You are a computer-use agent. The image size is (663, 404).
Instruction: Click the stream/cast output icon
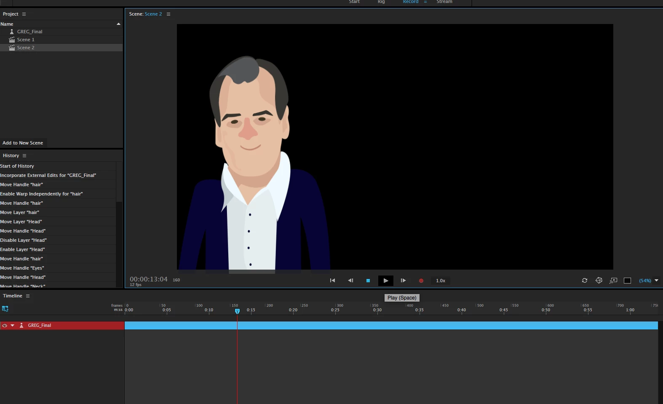click(x=613, y=281)
